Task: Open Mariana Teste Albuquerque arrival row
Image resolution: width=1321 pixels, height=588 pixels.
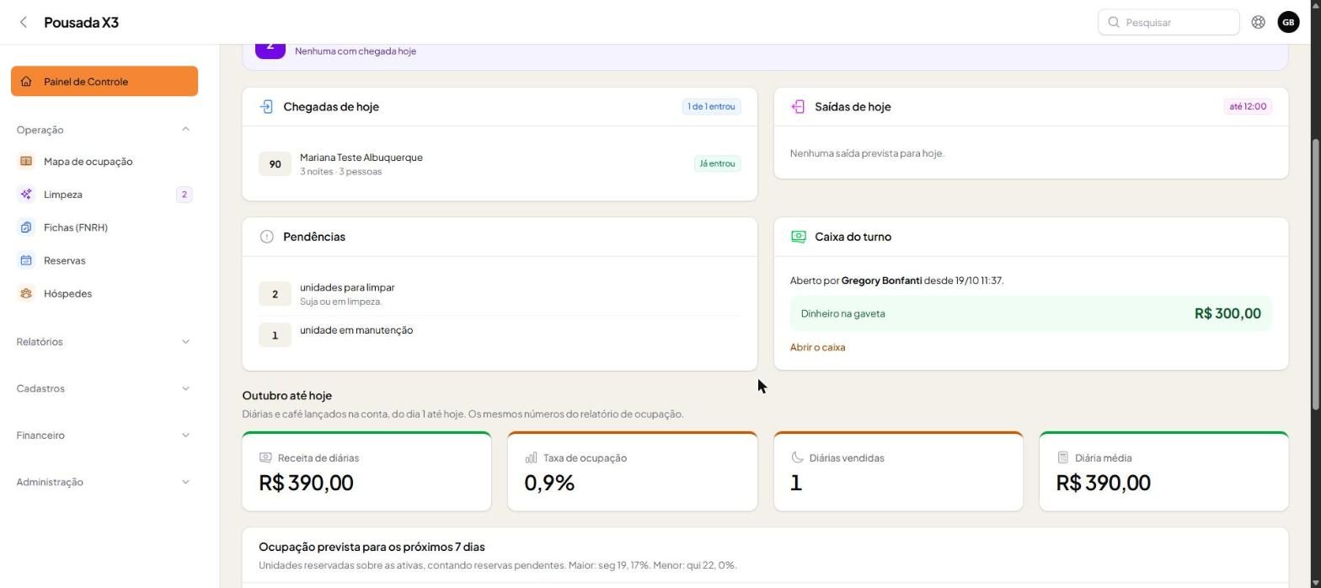Action: click(x=500, y=163)
